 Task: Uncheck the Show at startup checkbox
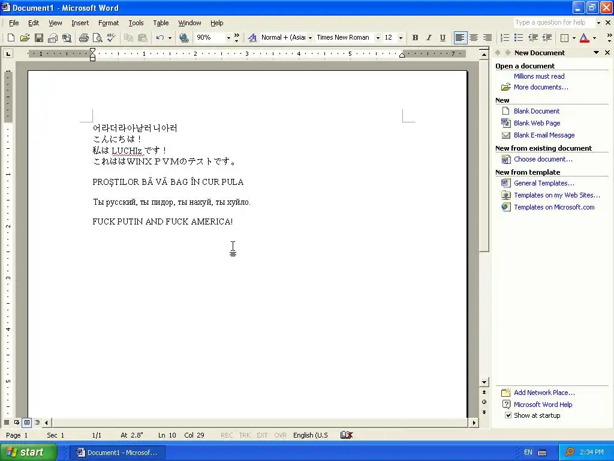tap(508, 415)
